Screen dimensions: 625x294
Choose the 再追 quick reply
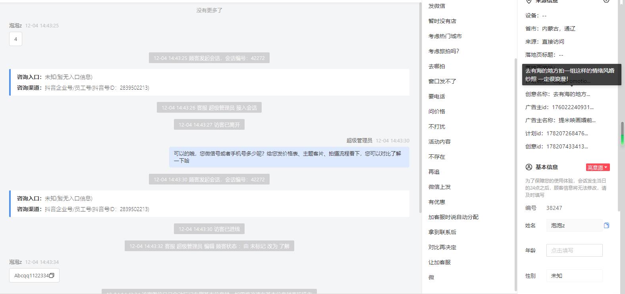434,172
